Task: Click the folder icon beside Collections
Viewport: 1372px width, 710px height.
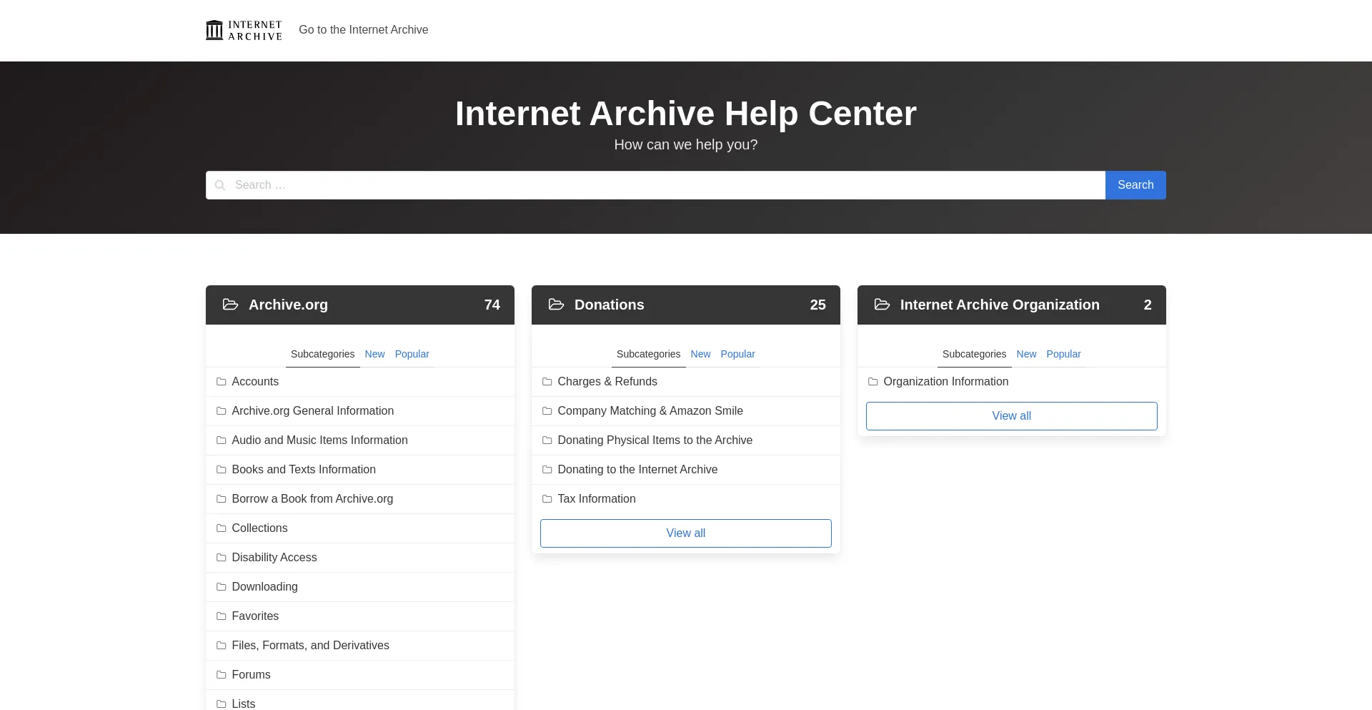Action: point(222,528)
